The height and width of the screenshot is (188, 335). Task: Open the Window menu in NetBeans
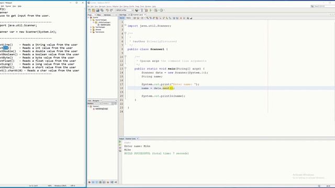click(x=148, y=6)
